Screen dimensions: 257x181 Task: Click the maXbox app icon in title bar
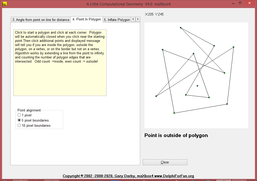(4, 4)
